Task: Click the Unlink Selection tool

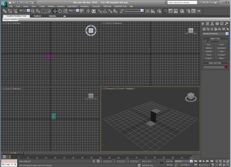Action: pyautogui.click(x=10, y=11)
